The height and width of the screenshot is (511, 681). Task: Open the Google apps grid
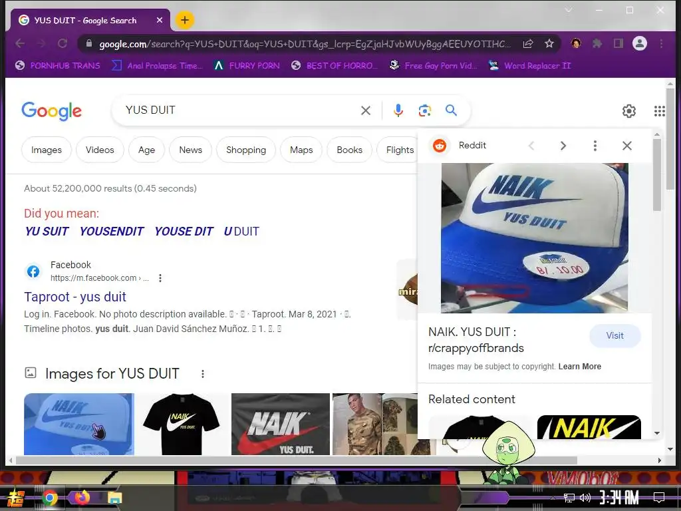pyautogui.click(x=659, y=111)
